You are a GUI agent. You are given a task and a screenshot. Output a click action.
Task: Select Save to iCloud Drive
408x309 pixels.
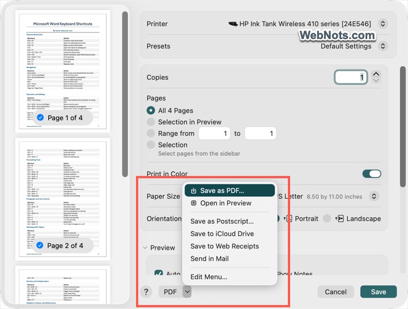coord(222,234)
